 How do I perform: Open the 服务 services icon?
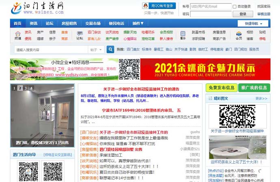183,35
